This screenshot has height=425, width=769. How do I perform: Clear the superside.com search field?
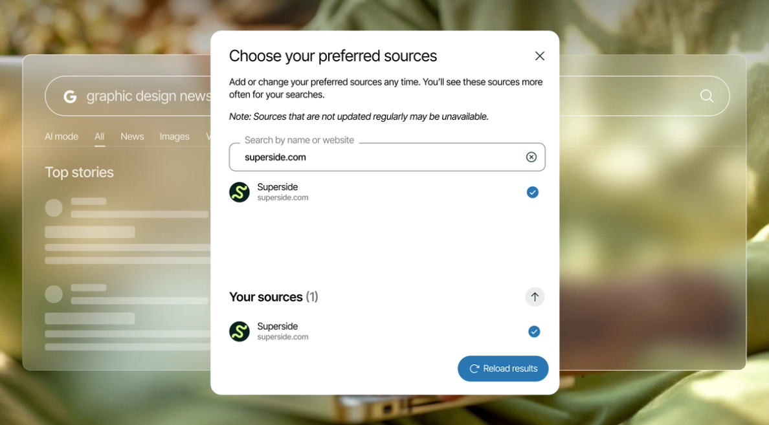(x=531, y=157)
